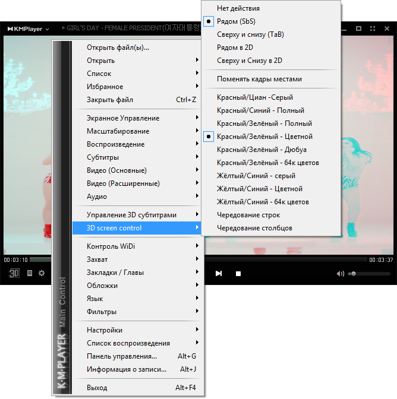Image resolution: width=397 pixels, height=399 pixels.
Task: Expand Видео (Основные) submenu
Action: click(x=137, y=170)
